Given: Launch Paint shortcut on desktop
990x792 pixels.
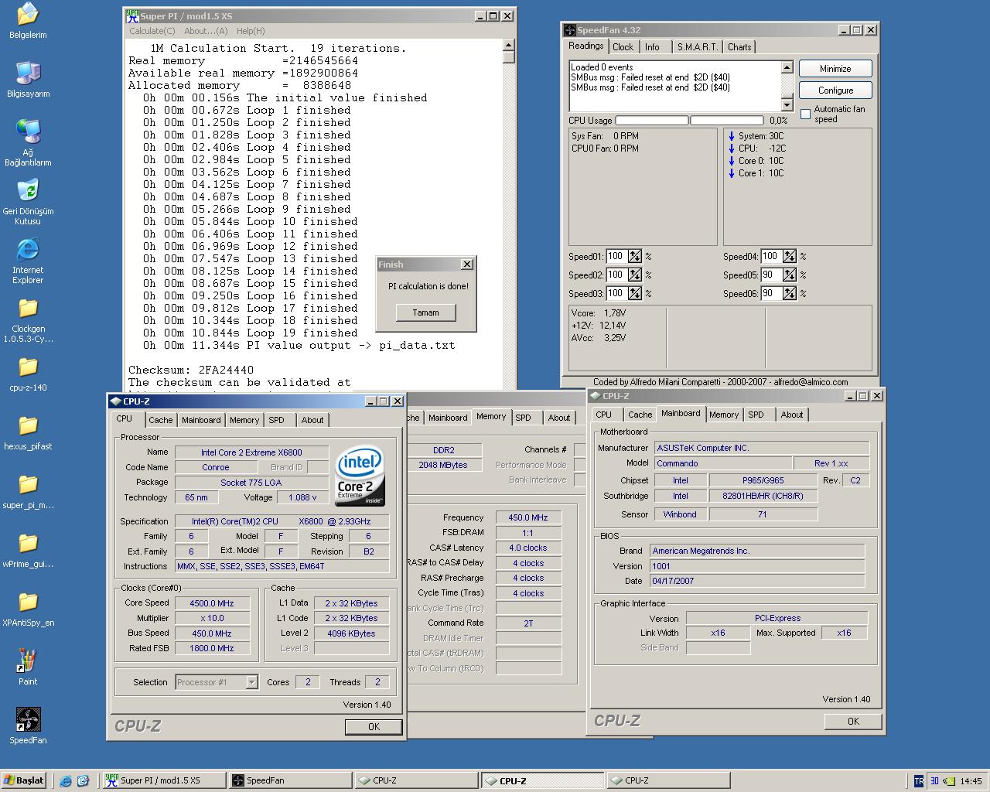Looking at the screenshot, I should click(28, 667).
